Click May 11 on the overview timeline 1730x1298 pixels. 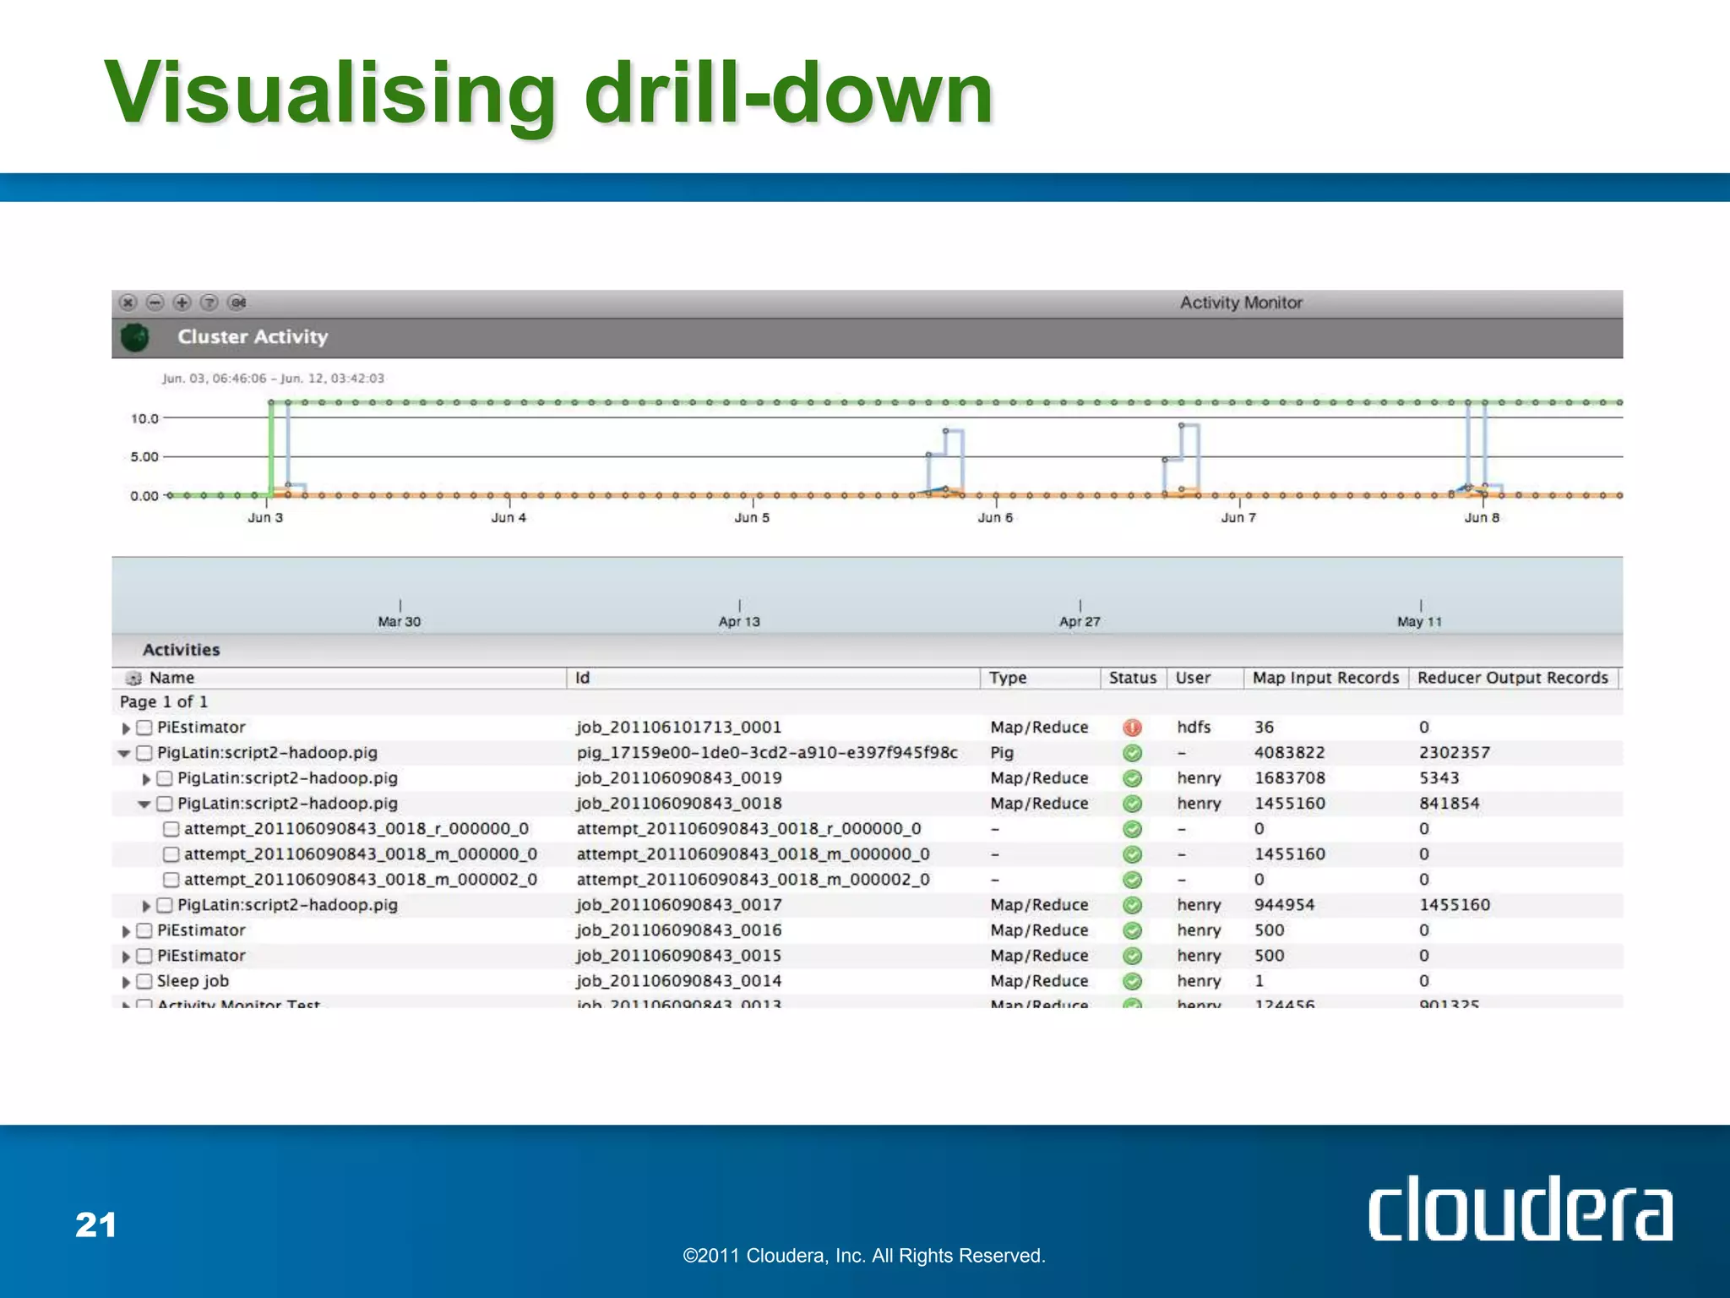coord(1419,621)
